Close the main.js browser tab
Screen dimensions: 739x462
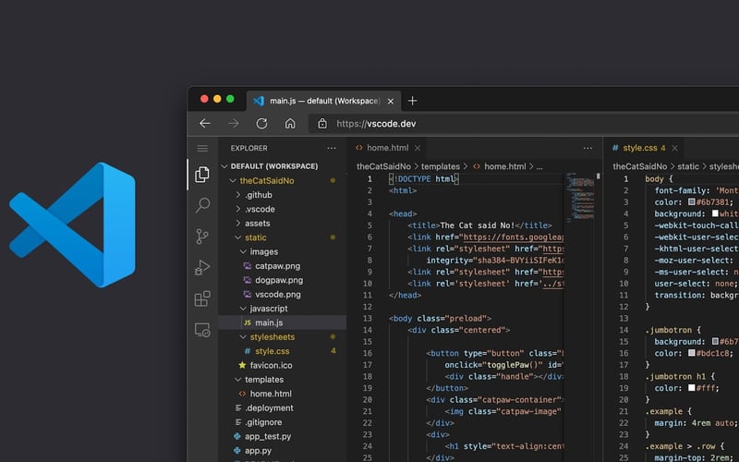[x=390, y=101]
